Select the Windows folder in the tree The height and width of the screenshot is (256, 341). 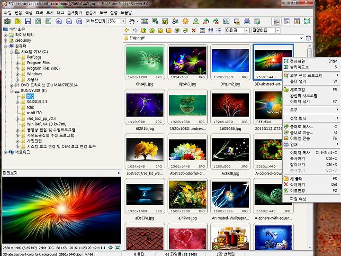click(x=35, y=74)
